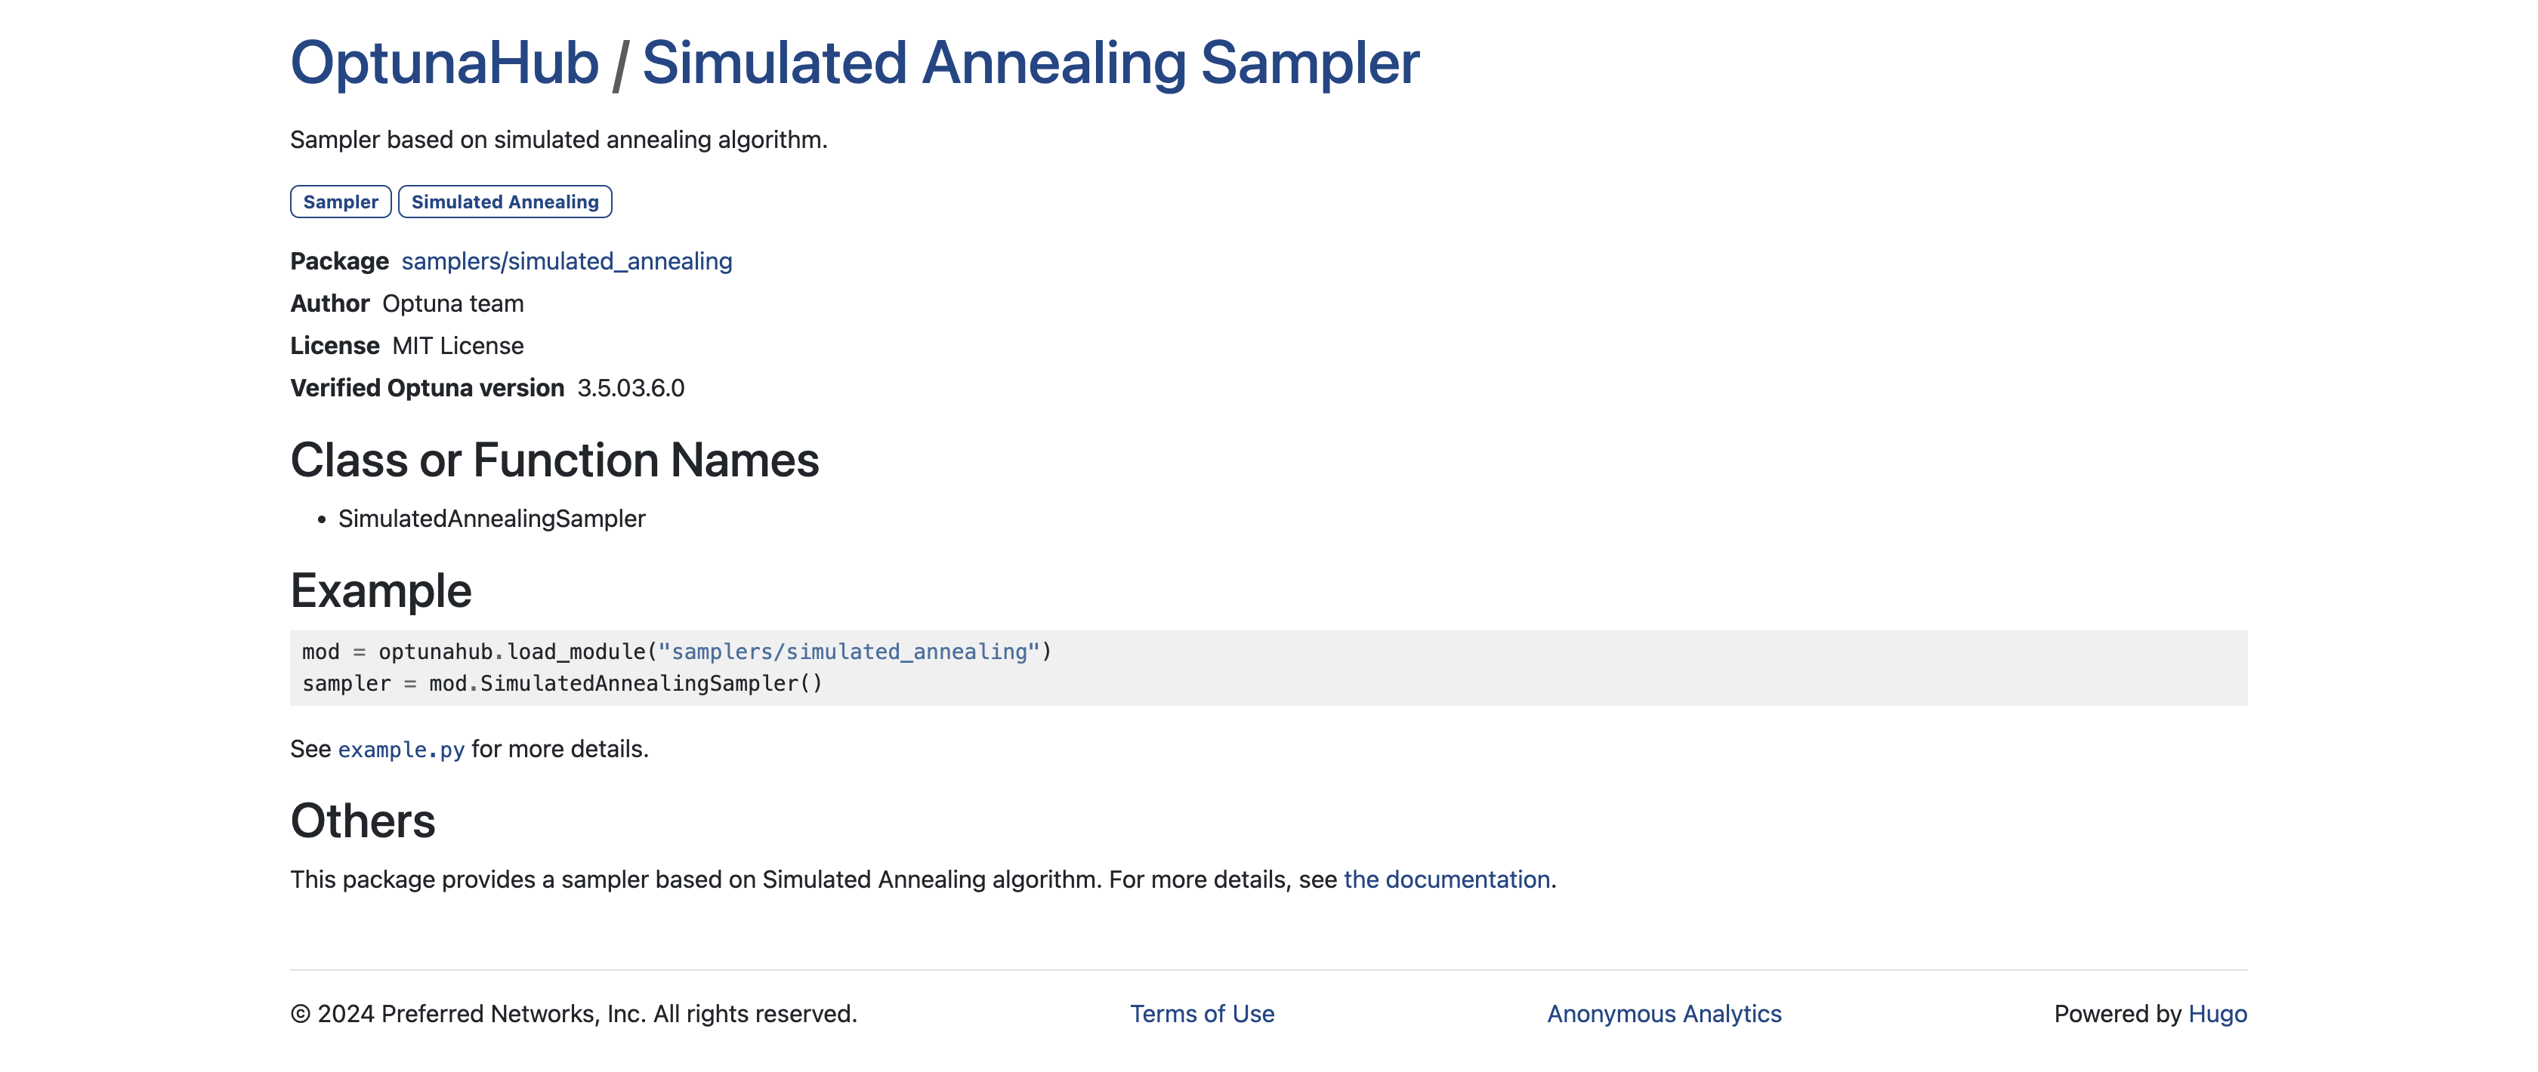Open Terms of Use in footer

coord(1202,1014)
